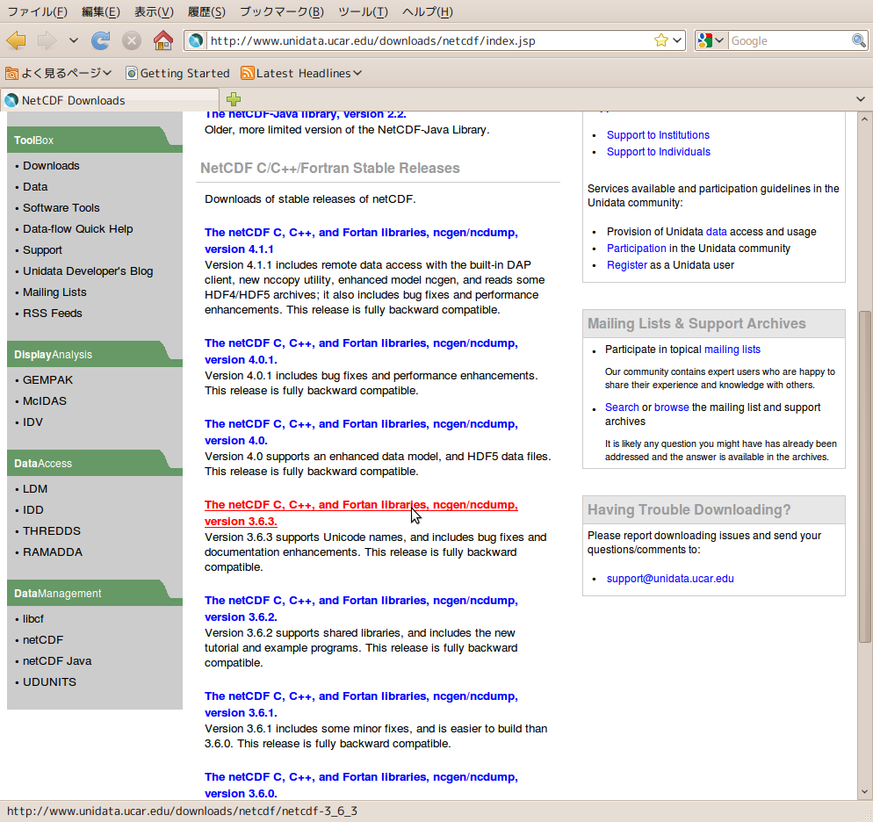Viewport: 873px width, 822px height.
Task: Open the 編集(E) menu
Action: click(101, 11)
